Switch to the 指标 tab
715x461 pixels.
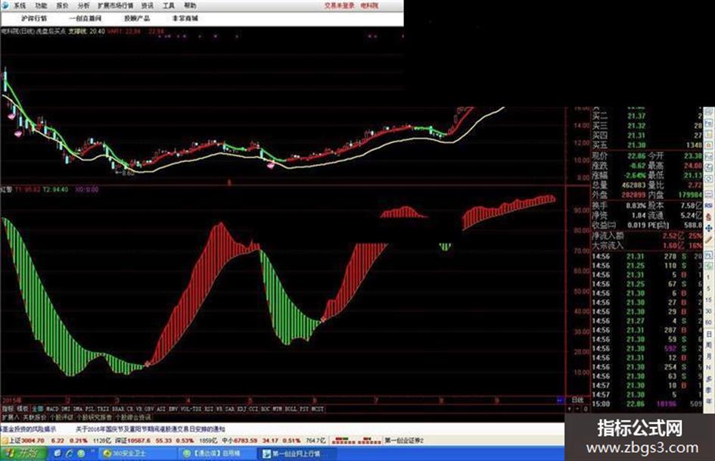tap(6, 409)
